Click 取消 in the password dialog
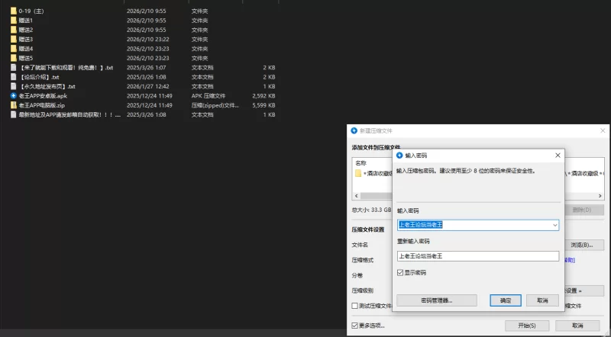611x337 pixels. point(541,300)
